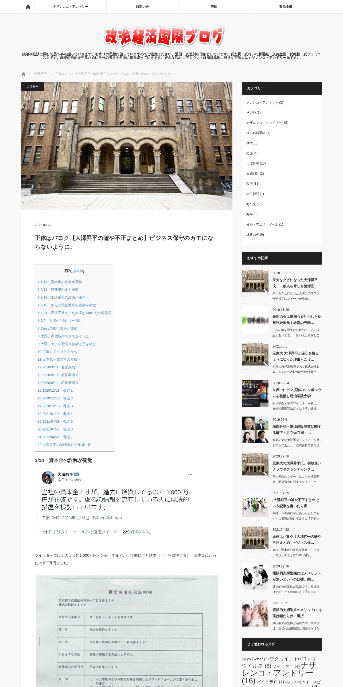
Task: Open category れいわ新選組 (1)
Action: (x=258, y=133)
